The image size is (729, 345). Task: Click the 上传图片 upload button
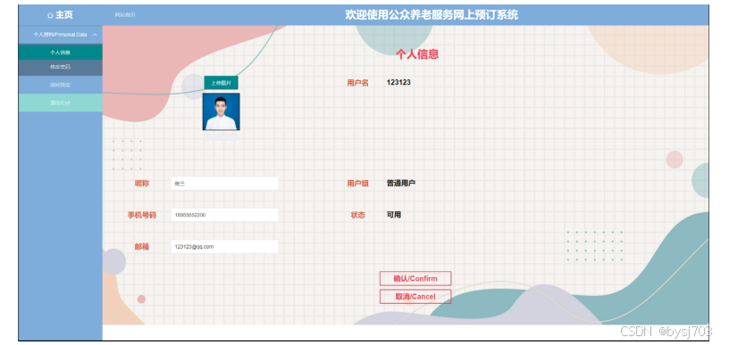click(x=221, y=83)
